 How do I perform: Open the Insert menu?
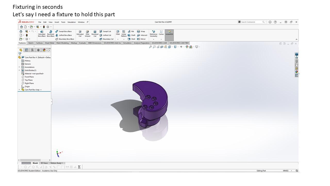click(57, 22)
